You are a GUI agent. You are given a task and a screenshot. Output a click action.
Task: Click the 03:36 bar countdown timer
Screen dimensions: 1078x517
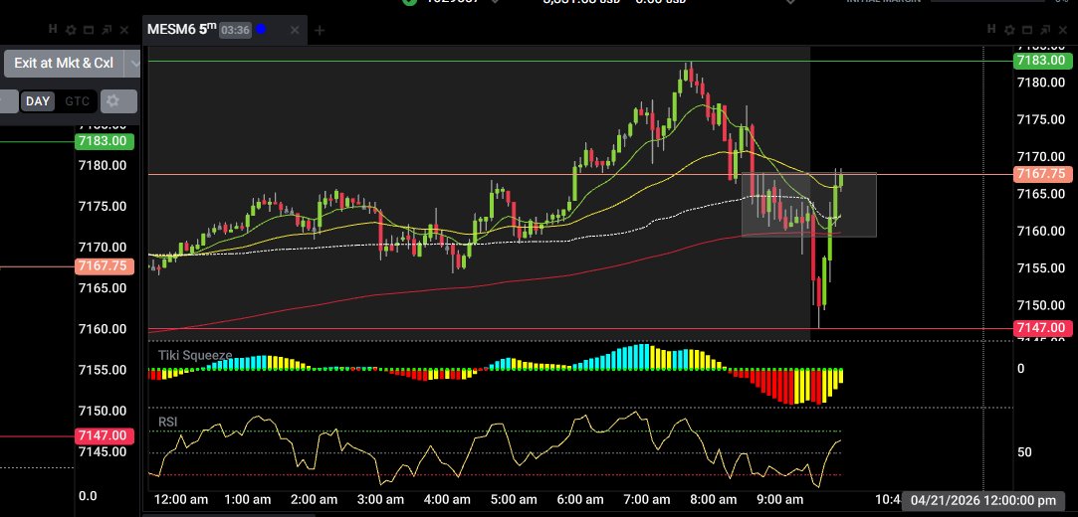[x=235, y=30]
